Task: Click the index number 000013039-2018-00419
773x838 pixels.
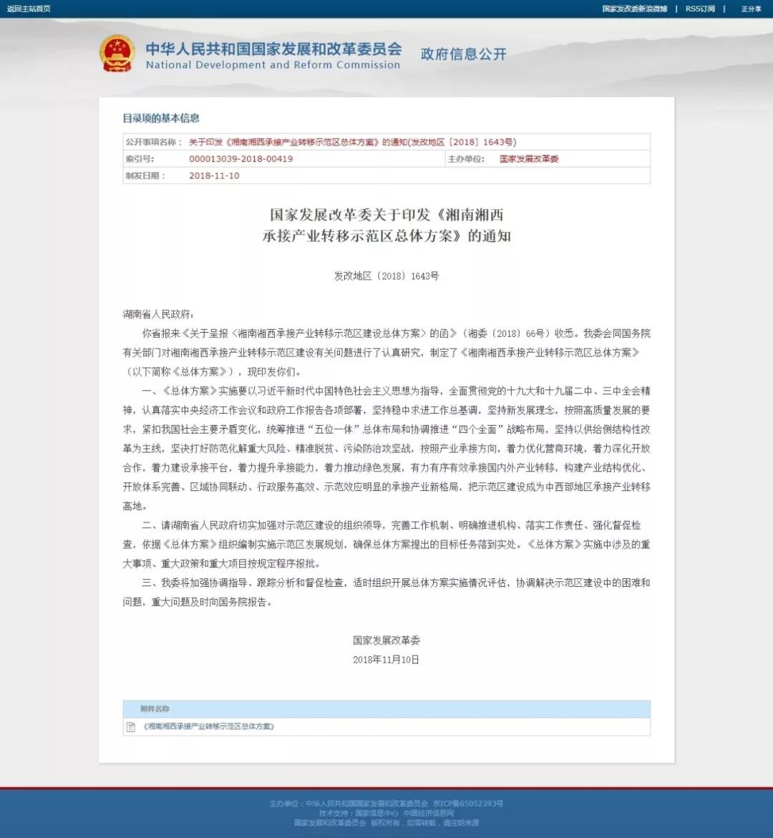Action: pos(240,159)
